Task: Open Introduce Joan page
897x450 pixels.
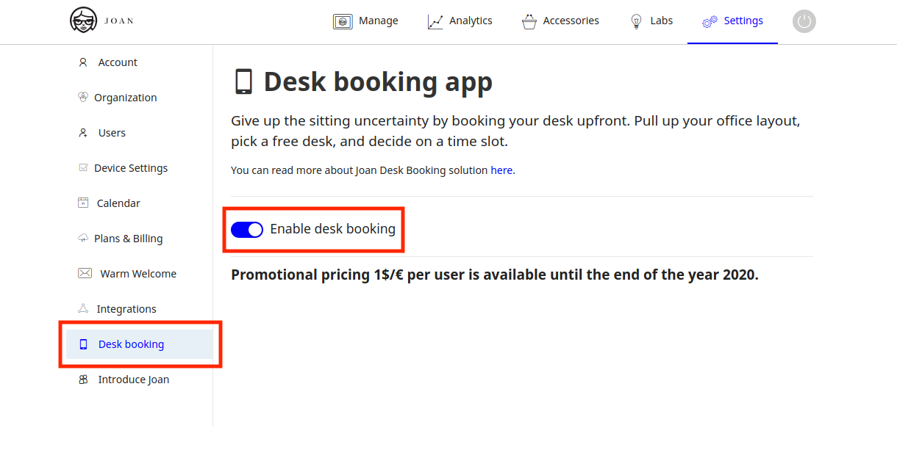Action: pyautogui.click(x=140, y=380)
